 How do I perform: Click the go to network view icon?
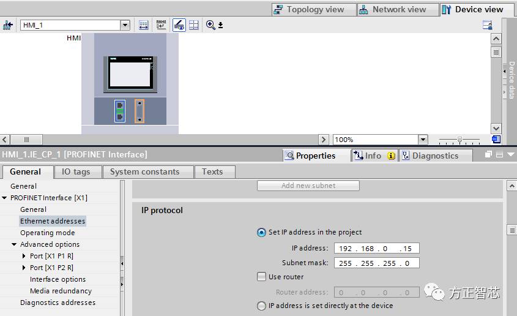click(x=8, y=25)
